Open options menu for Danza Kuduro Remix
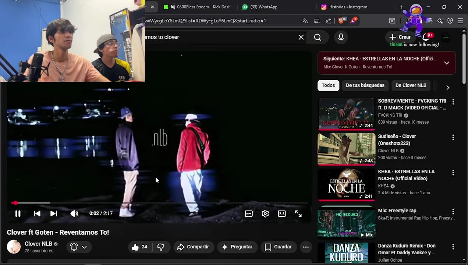468x265 pixels. [453, 247]
